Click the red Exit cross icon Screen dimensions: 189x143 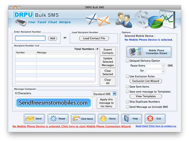click(150, 118)
